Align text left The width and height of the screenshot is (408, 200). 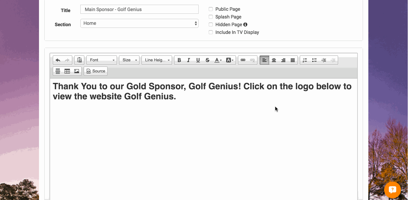click(264, 60)
